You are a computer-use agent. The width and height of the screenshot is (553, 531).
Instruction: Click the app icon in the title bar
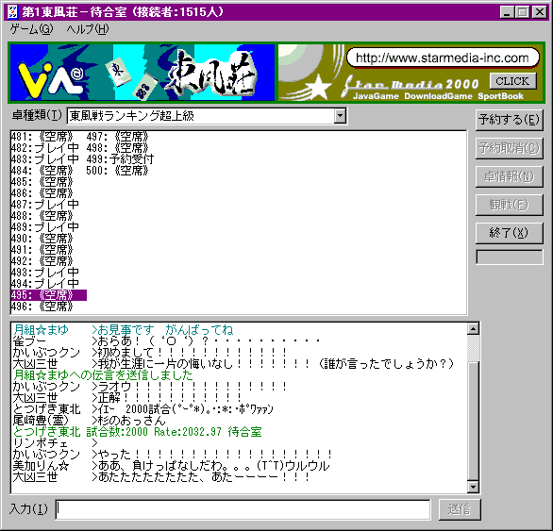tap(12, 12)
